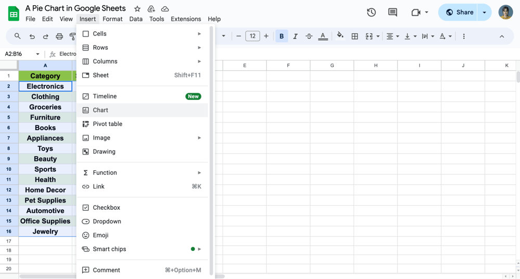Click the merge cells icon
The height and width of the screenshot is (279, 520).
click(x=369, y=36)
